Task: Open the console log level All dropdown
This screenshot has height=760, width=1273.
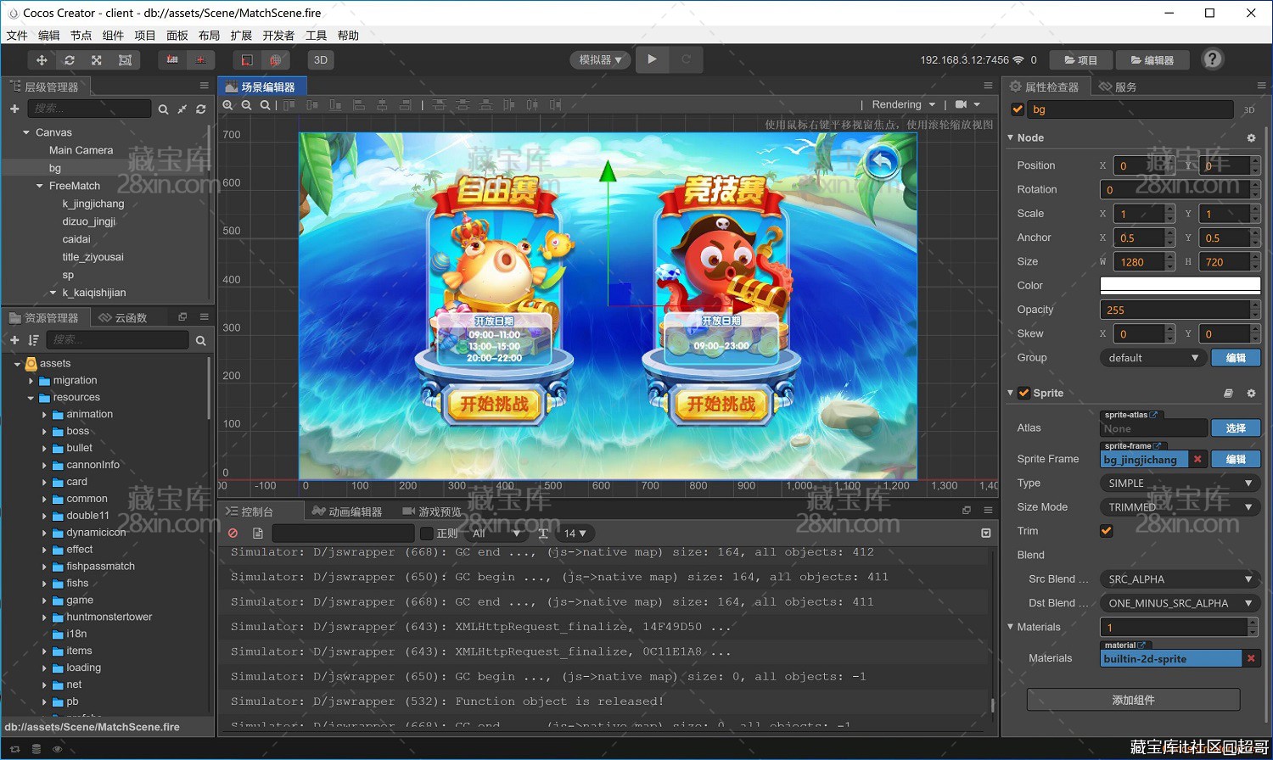Action: pos(496,534)
